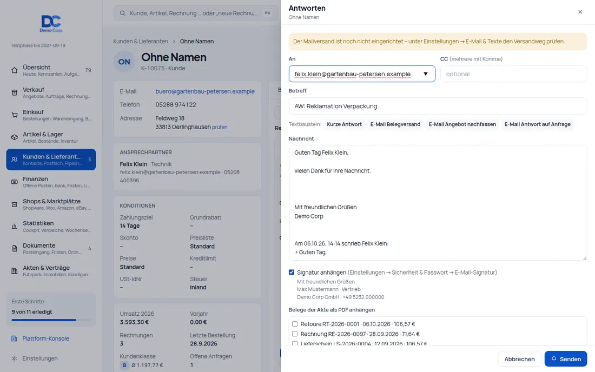Viewport: 595px width, 372px height.
Task: Click the Finanzen money icon
Action: click(15, 182)
